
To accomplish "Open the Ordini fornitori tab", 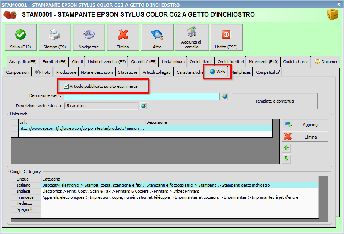I will [230, 62].
